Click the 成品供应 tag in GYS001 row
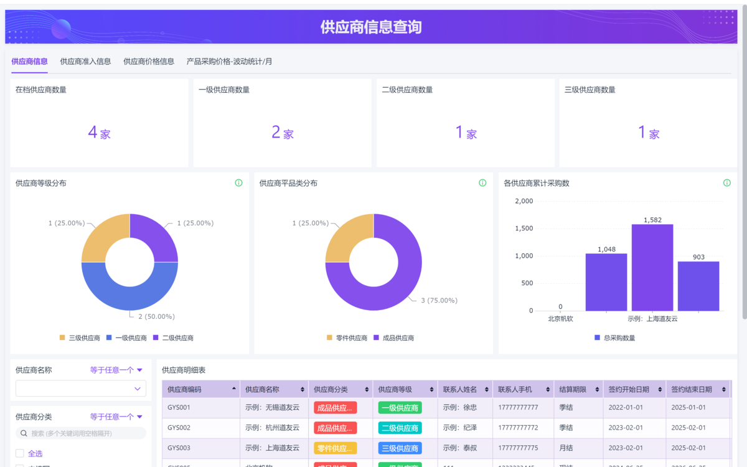The height and width of the screenshot is (467, 747). click(335, 408)
